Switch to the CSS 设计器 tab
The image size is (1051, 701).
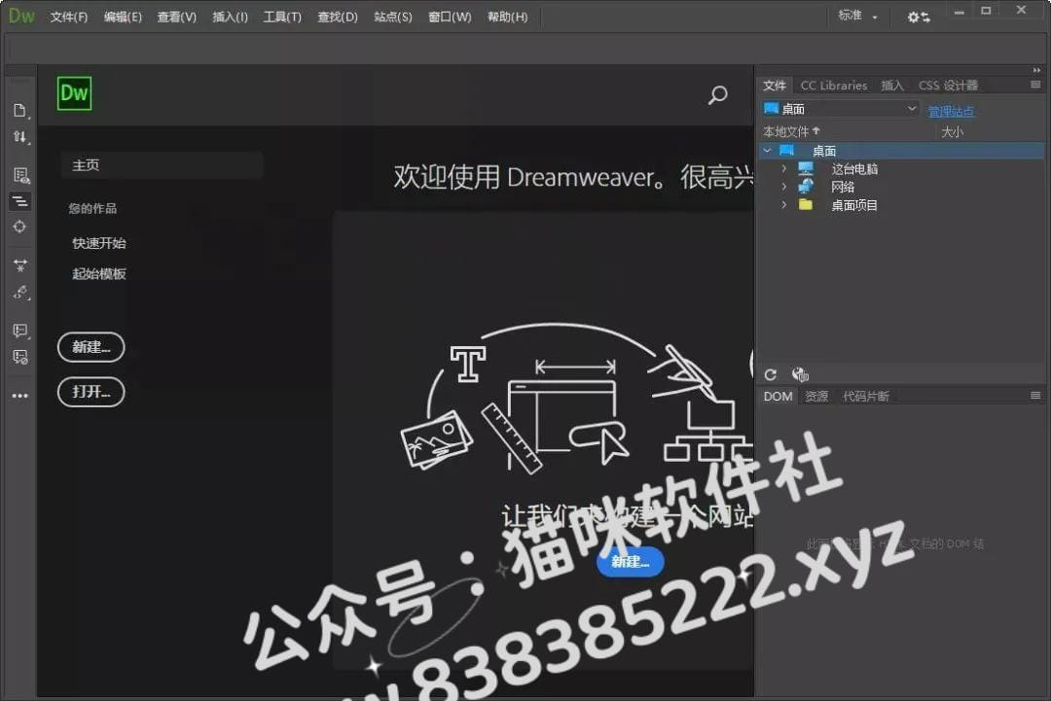[x=948, y=85]
